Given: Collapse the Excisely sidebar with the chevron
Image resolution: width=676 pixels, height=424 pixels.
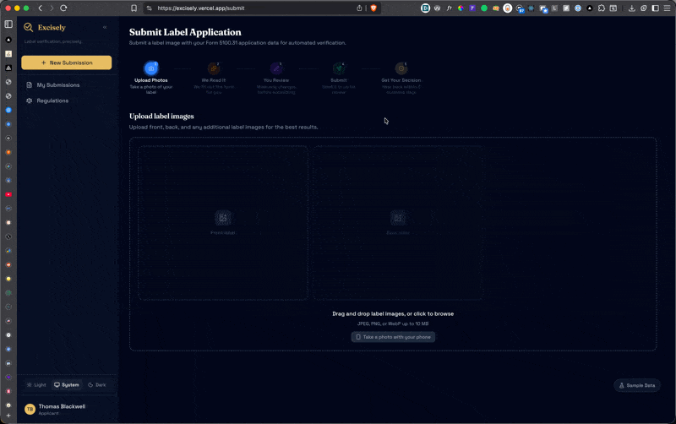Looking at the screenshot, I should (x=105, y=27).
